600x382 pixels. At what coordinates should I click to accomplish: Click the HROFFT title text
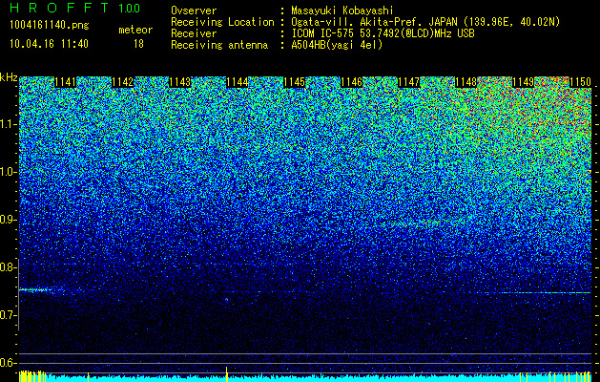(59, 8)
